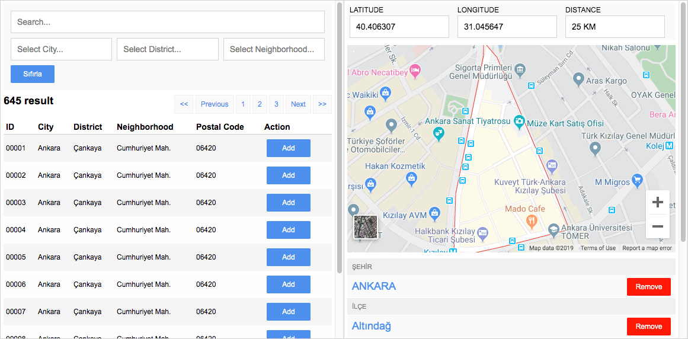Zoom in on the map
This screenshot has width=688, height=339.
[x=657, y=203]
